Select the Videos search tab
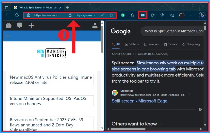 [x=132, y=44]
